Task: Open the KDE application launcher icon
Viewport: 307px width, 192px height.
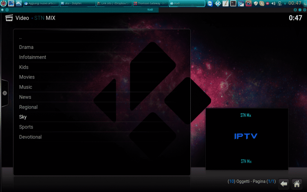Action: click(4, 3)
